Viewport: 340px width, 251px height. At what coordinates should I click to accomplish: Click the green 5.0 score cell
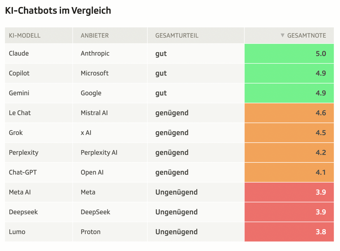tap(289, 54)
